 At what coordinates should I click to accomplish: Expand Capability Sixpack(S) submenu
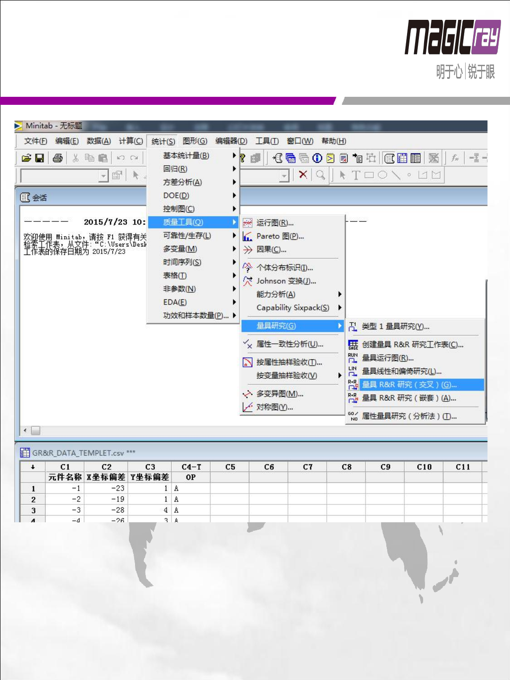point(293,307)
